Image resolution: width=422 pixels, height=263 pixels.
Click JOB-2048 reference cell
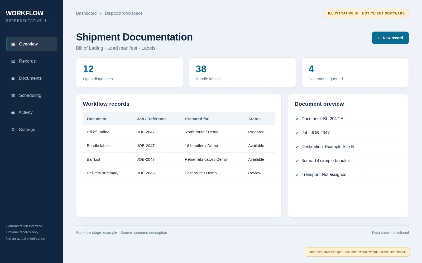tap(146, 173)
